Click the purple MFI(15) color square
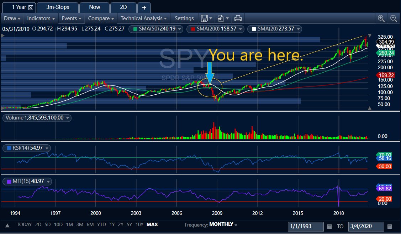Viewport: 401px width, 234px height. [9, 181]
